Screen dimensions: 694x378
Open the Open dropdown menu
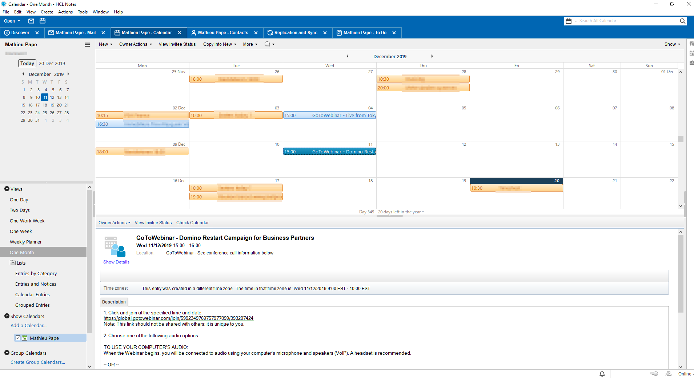pos(12,21)
